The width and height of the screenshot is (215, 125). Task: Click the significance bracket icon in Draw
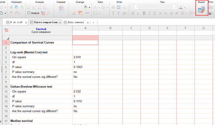(x=95, y=7)
